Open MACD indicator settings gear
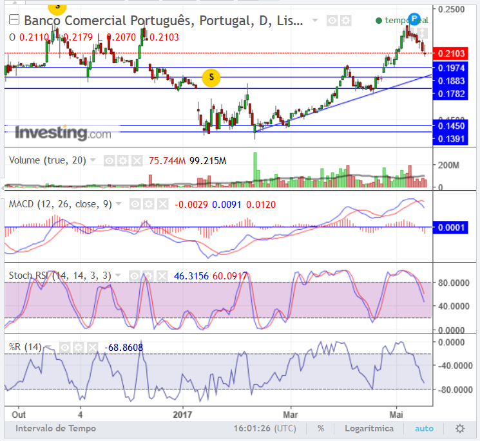The height and width of the screenshot is (441, 480). coord(149,204)
